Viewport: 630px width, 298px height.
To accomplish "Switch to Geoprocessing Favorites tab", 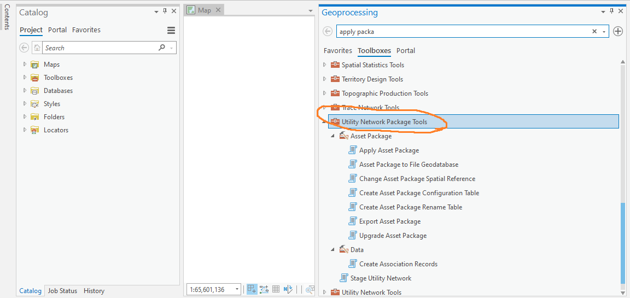I will click(338, 51).
